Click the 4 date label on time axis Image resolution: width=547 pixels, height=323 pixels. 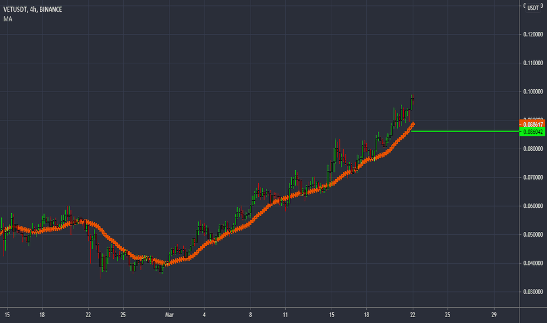tap(204, 315)
